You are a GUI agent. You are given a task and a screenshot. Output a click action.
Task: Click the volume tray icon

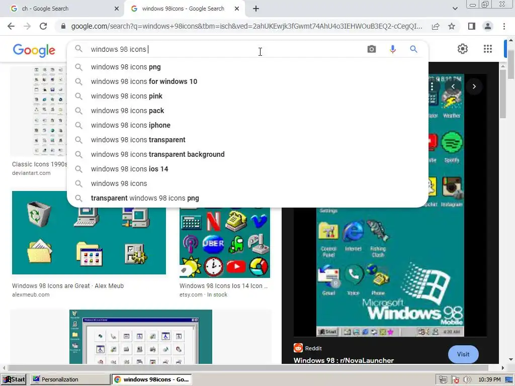click(x=467, y=380)
